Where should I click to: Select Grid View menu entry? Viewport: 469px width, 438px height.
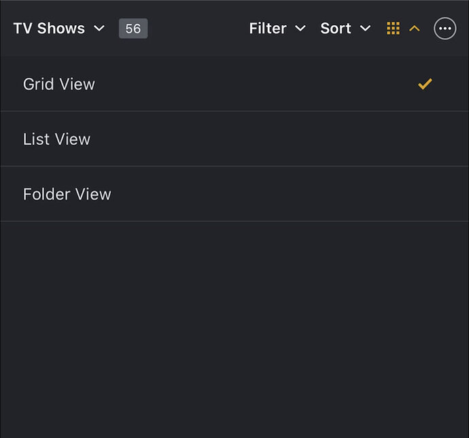59,84
